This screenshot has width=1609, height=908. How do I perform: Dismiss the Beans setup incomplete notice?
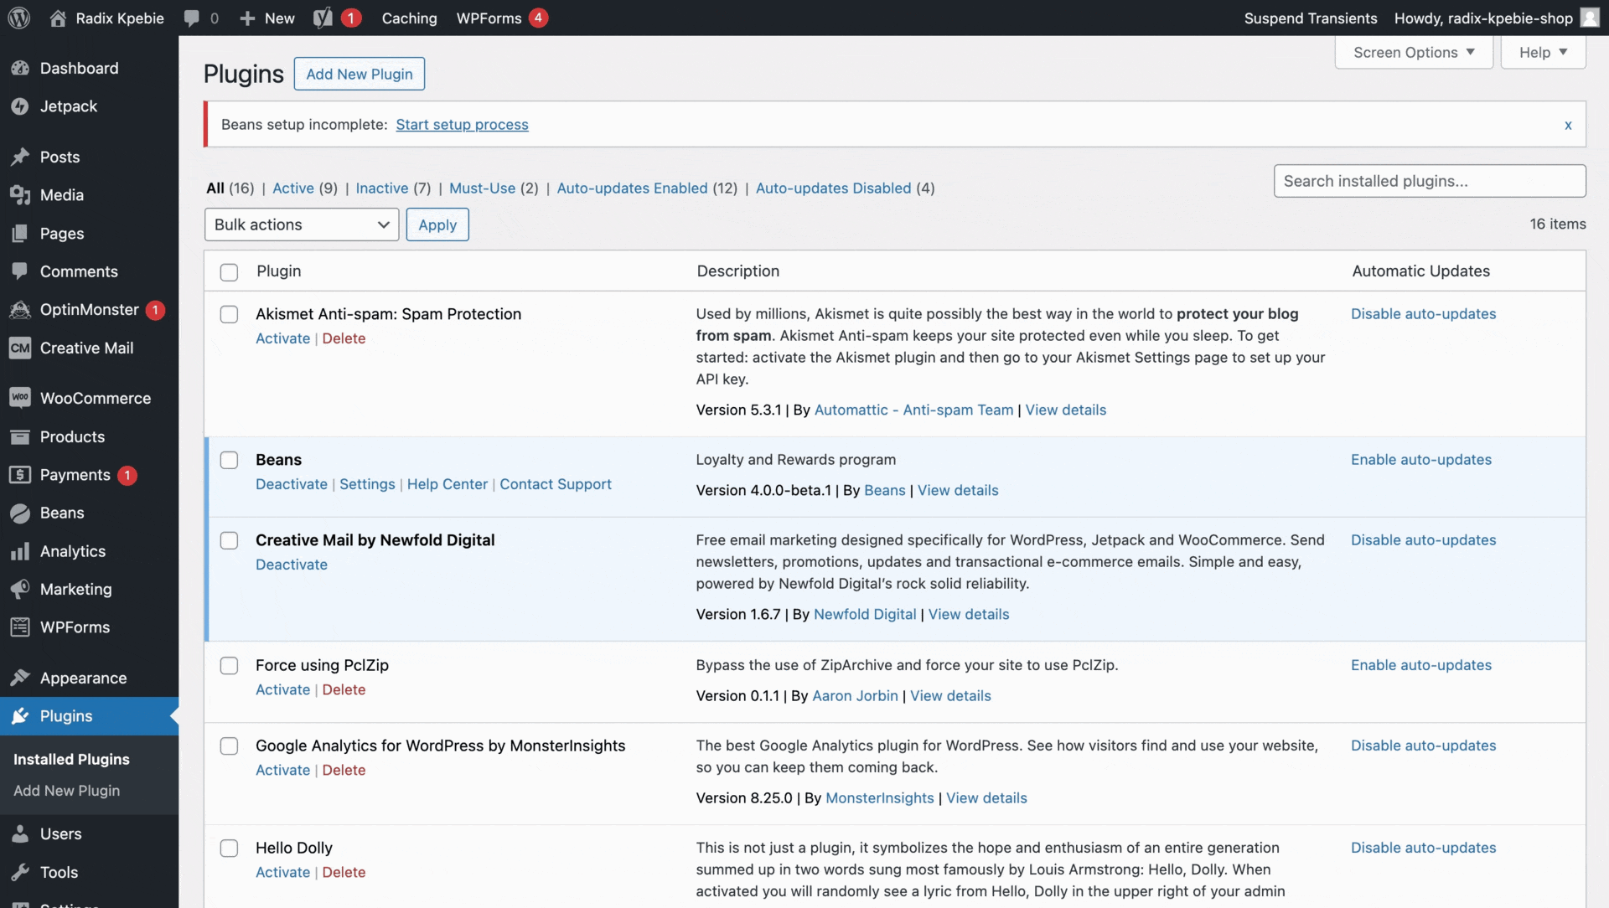click(1568, 125)
